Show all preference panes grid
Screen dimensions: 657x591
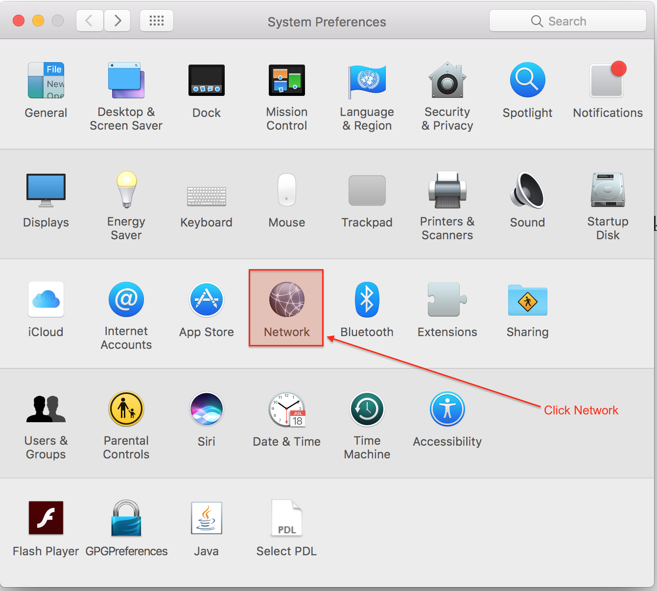156,21
